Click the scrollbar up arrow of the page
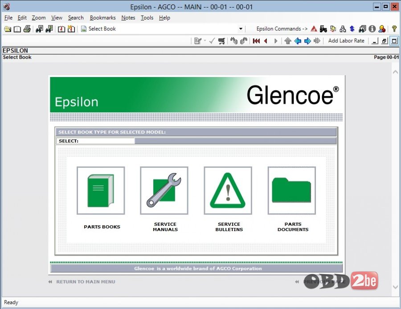This screenshot has height=309, width=401. (395, 72)
